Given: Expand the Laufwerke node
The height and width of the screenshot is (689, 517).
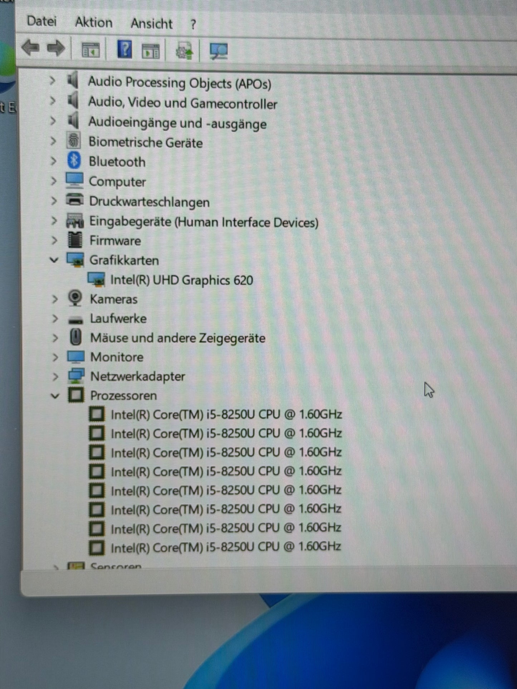Looking at the screenshot, I should pos(55,318).
